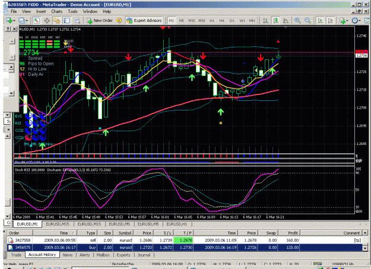Screen dimensions: 371x269
Task: Open the Profiles toolbar icon
Action: (21, 21)
